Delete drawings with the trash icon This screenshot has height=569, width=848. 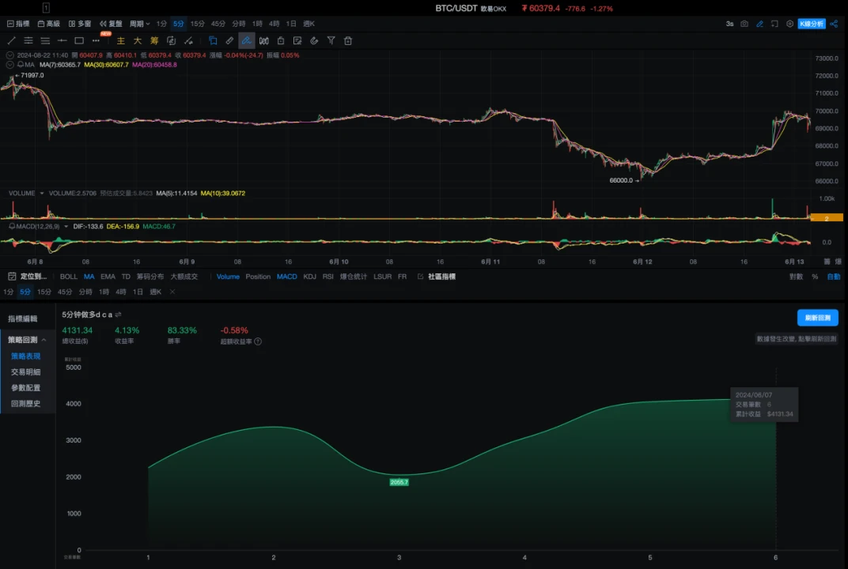point(348,40)
